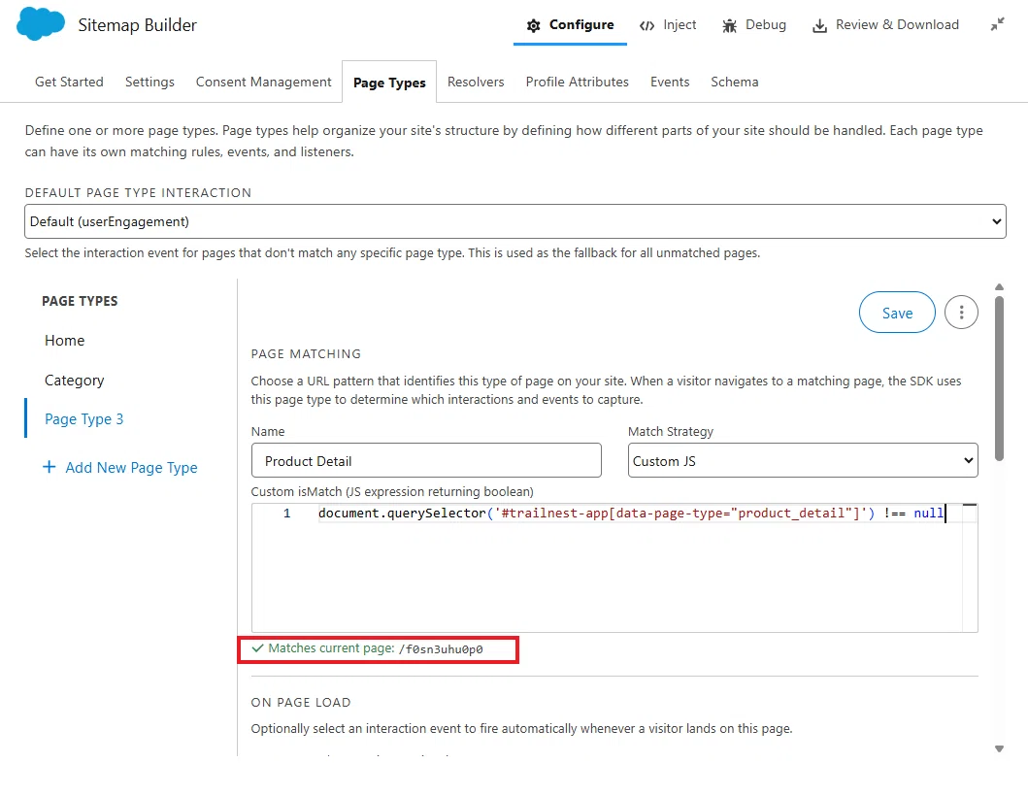Screen dimensions: 1028x796
Task: Click the scroll down arrow
Action: pos(999,748)
